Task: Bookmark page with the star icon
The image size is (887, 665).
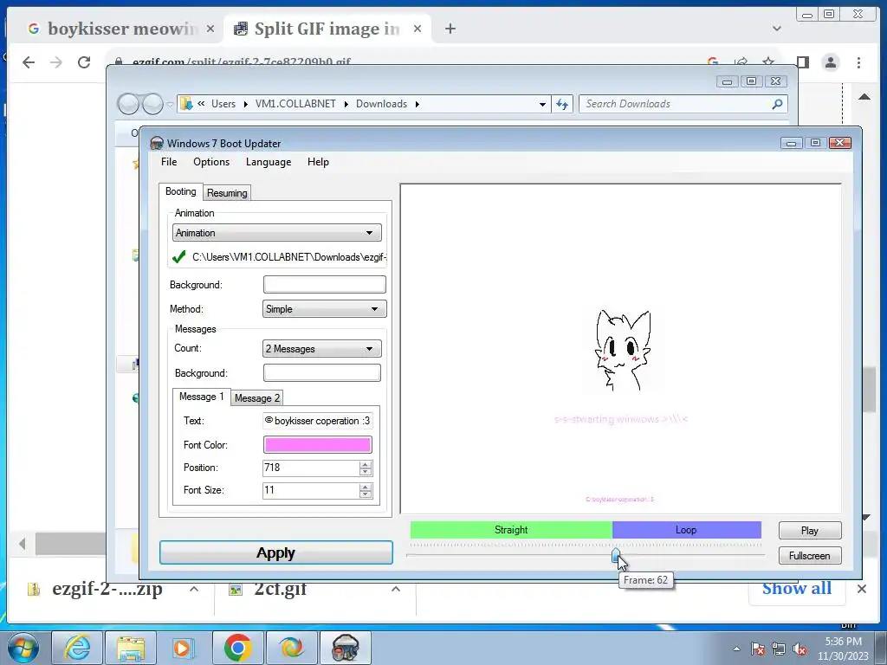Action: pos(767,61)
